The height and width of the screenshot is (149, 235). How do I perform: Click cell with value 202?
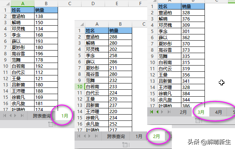(120, 49)
